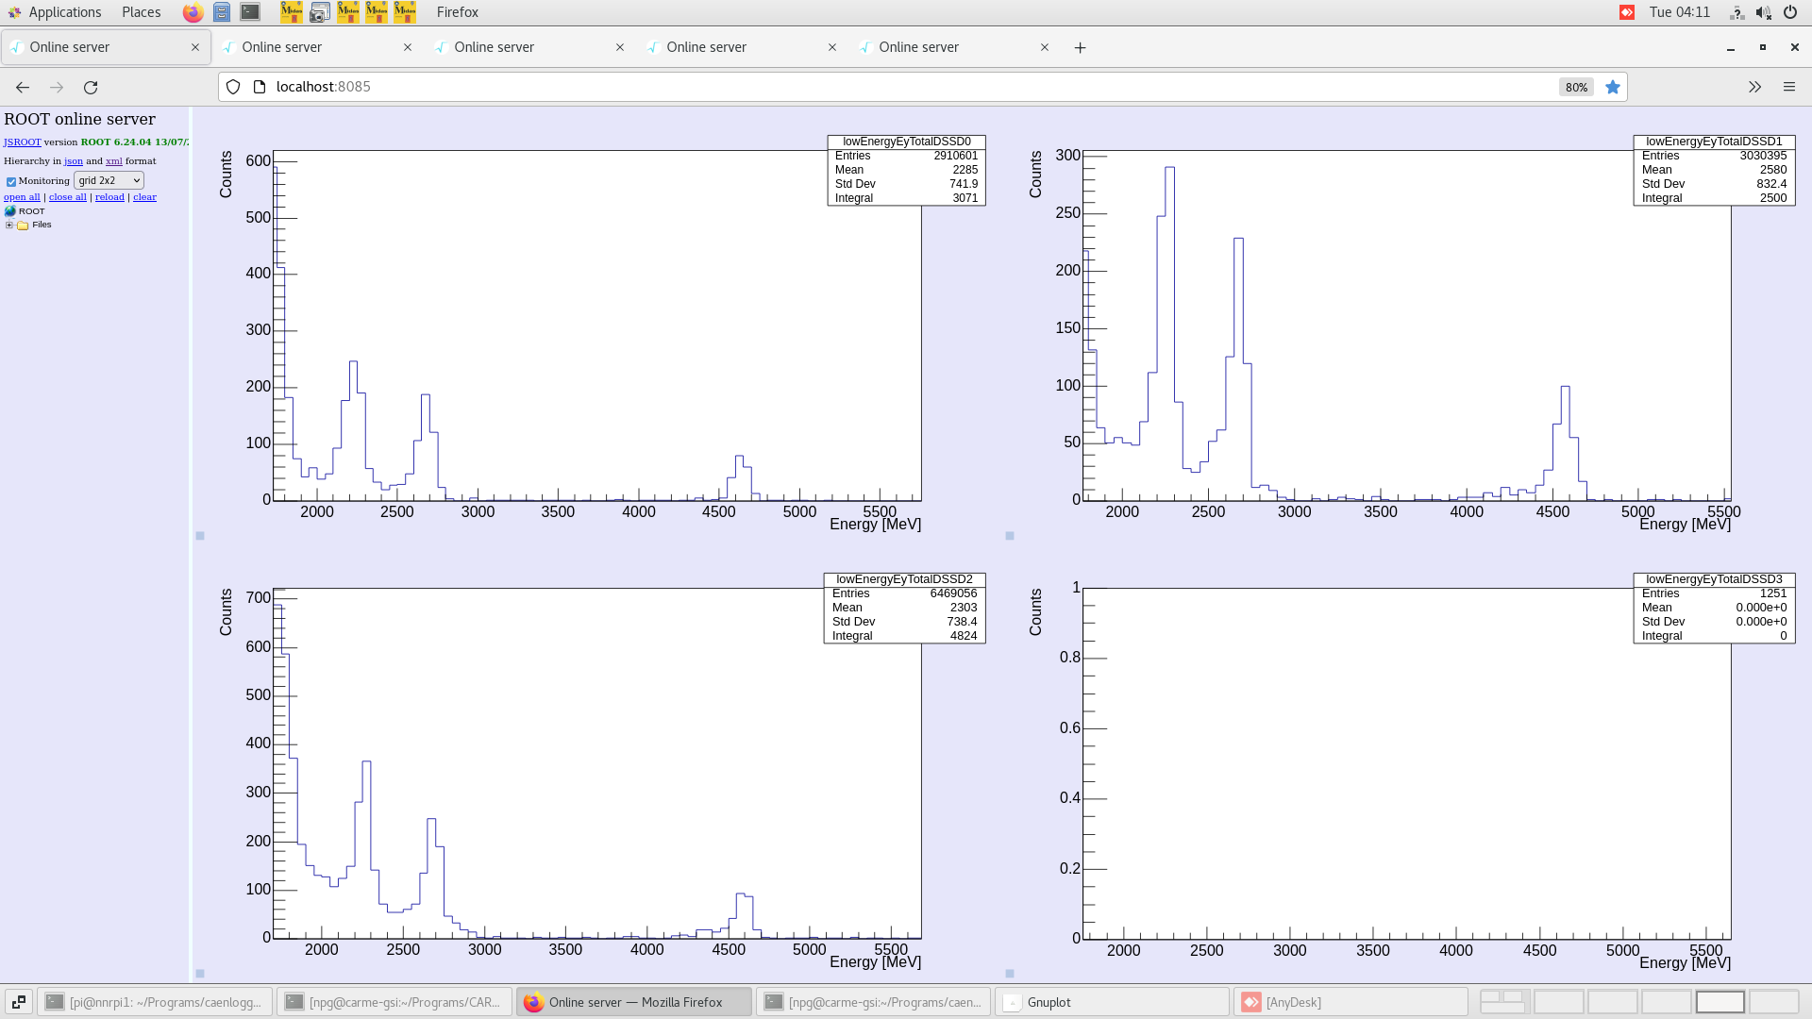Image resolution: width=1812 pixels, height=1019 pixels.
Task: Open the file manager from the top panel
Action: point(222,12)
